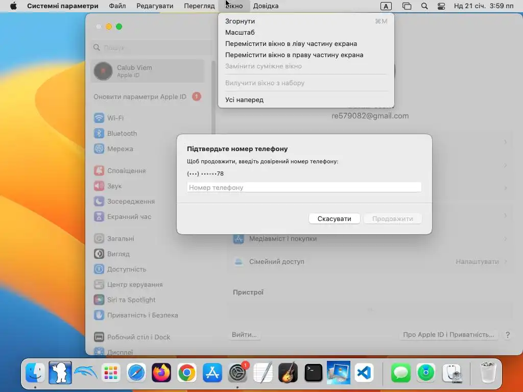
Task: Open the Перегляд menu
Action: click(x=200, y=6)
